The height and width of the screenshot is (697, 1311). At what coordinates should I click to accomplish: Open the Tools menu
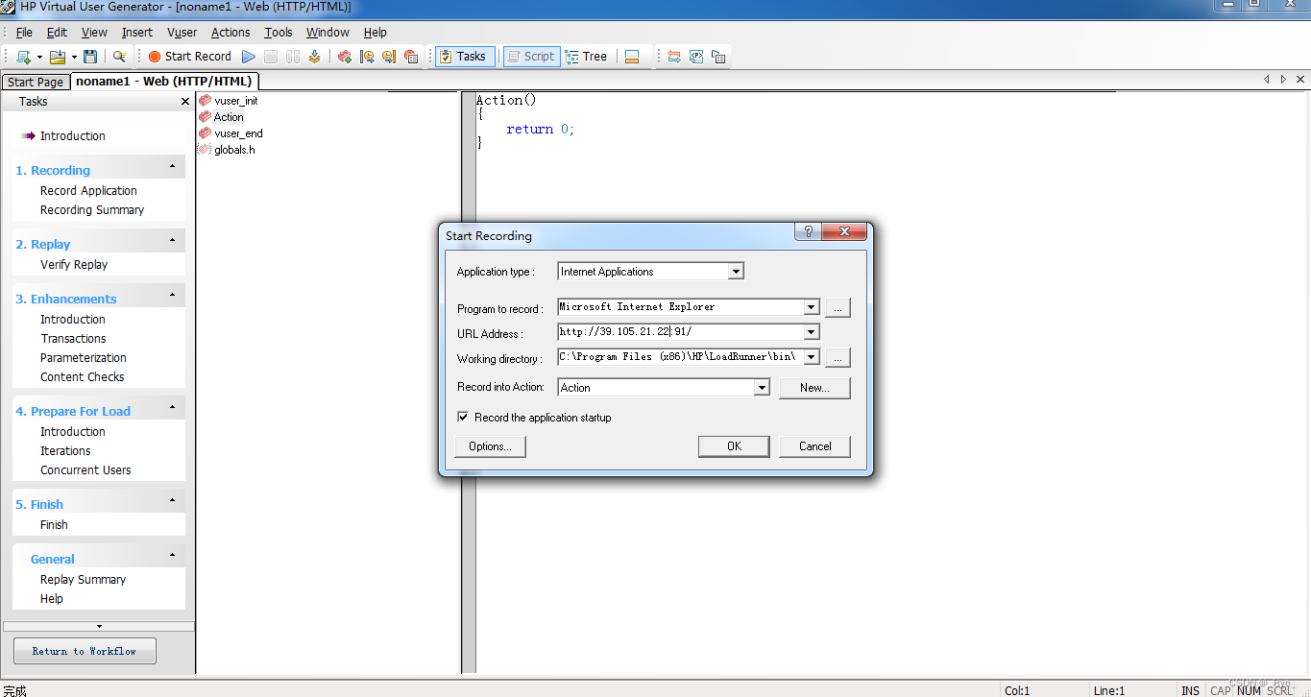coord(279,32)
